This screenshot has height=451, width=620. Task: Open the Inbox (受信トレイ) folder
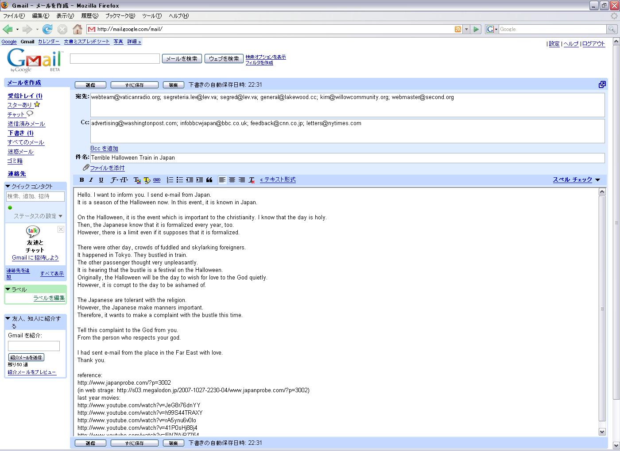coord(25,96)
